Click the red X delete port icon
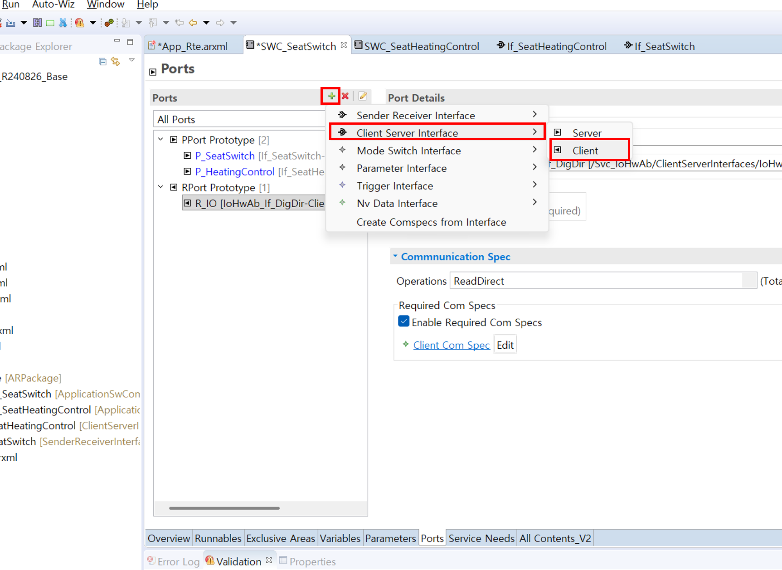Image resolution: width=782 pixels, height=570 pixels. (345, 96)
